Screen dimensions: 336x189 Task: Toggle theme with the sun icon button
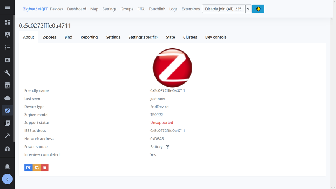258,9
